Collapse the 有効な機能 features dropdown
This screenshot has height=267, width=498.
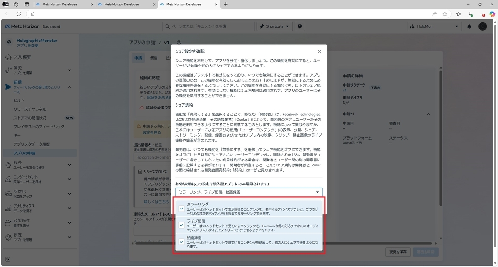point(249,192)
